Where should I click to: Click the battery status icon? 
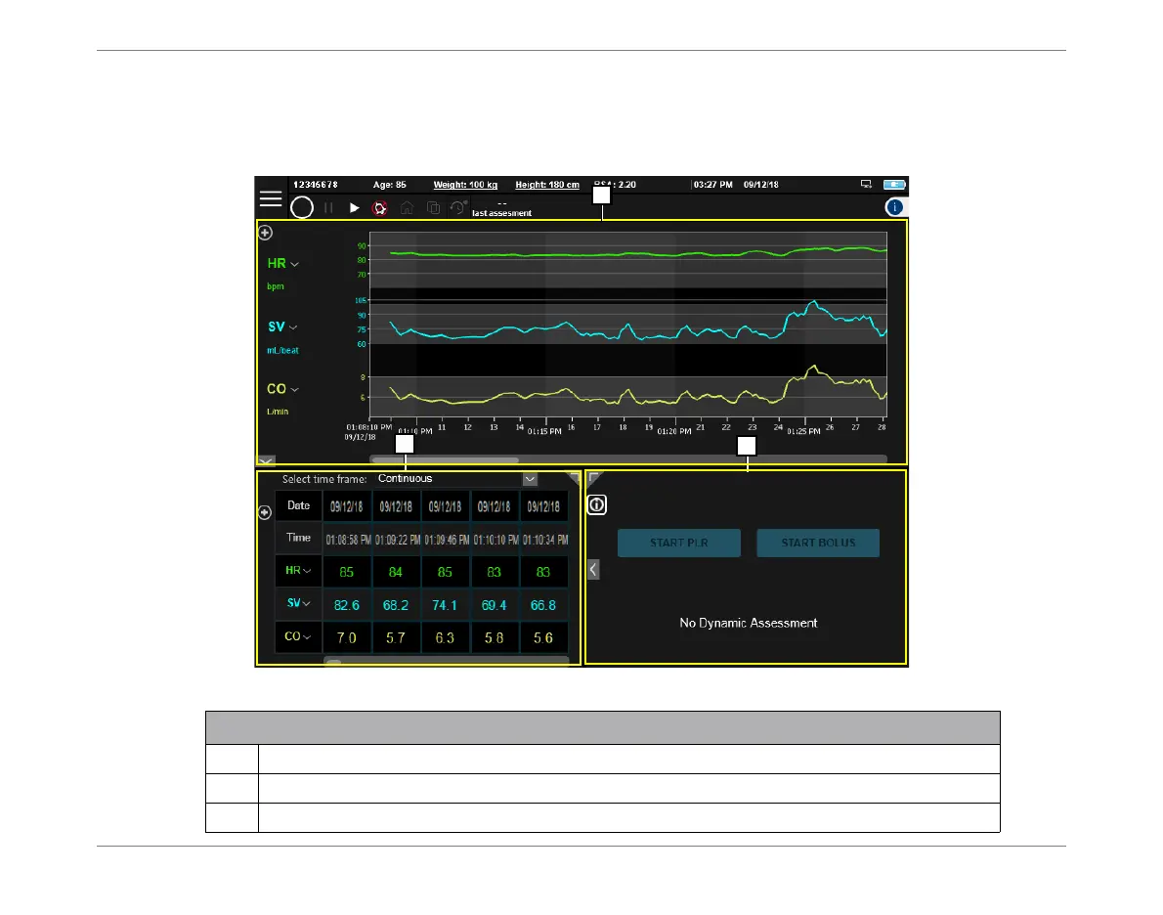[894, 184]
